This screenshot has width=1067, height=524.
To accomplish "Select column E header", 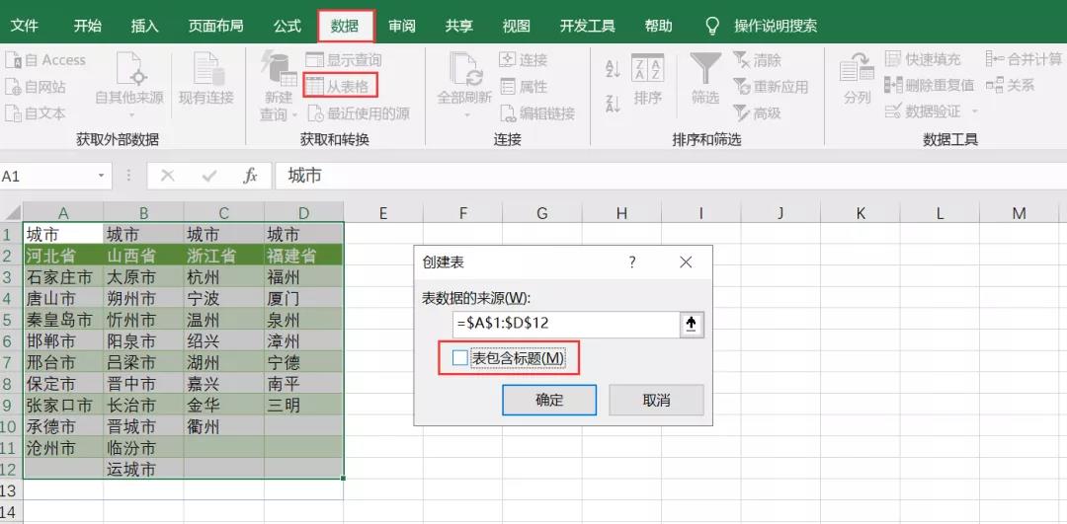I will pos(382,213).
